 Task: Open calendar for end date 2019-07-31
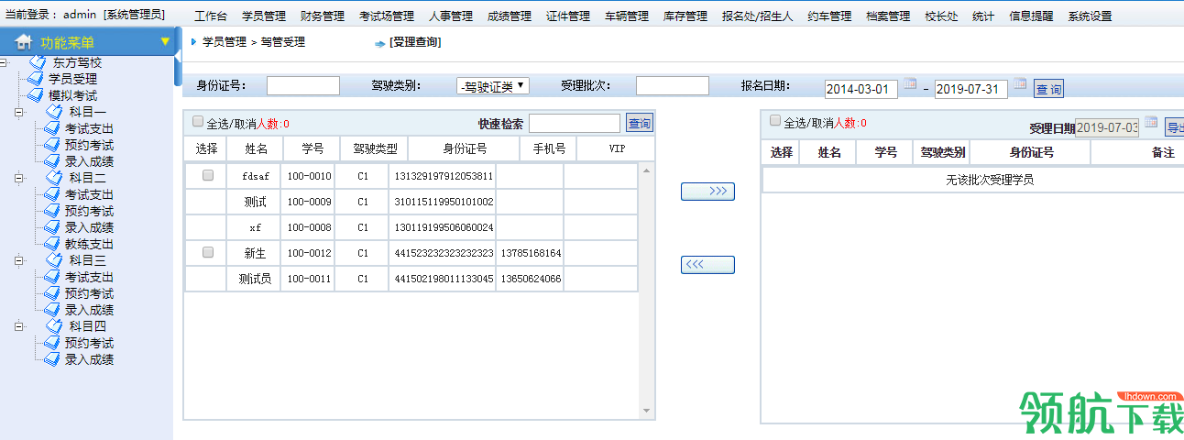1020,84
